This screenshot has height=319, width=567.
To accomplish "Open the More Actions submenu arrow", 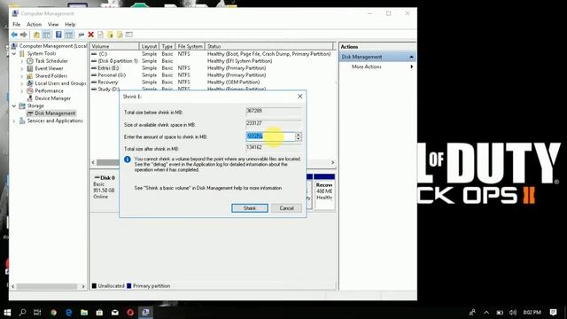I will pos(411,67).
